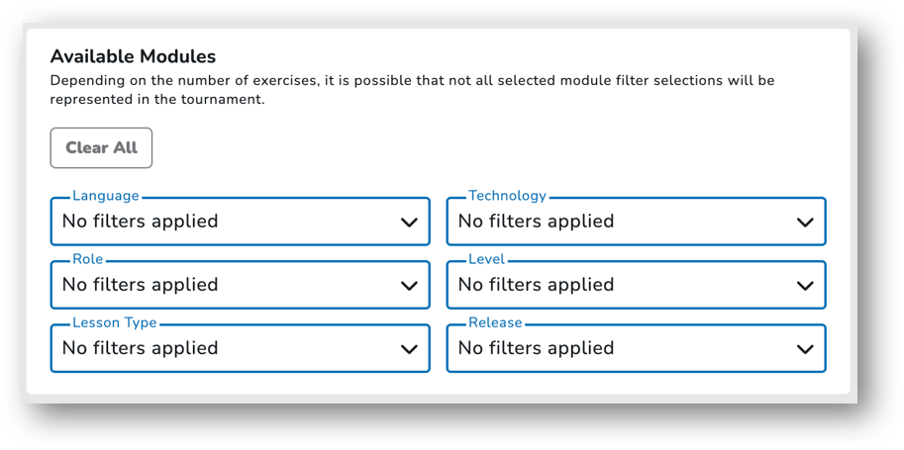Click the Lesson Type field label
The height and width of the screenshot is (450, 904).
point(114,322)
